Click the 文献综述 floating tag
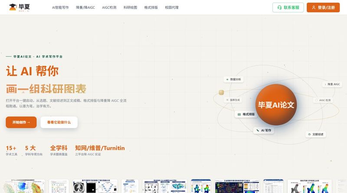This screenshot has width=347, height=193. point(316,134)
